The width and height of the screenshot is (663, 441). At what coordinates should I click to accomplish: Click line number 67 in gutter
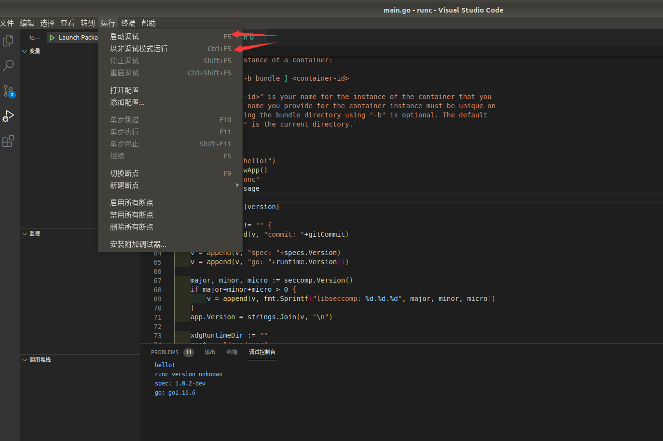(157, 281)
